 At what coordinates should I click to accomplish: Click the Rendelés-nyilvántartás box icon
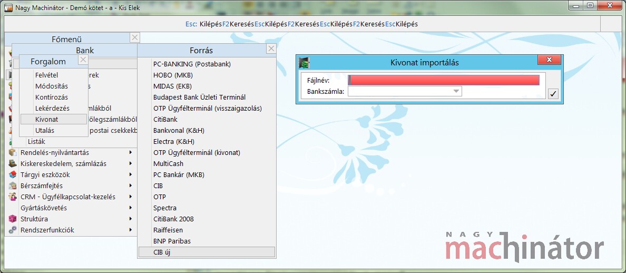pyautogui.click(x=13, y=152)
